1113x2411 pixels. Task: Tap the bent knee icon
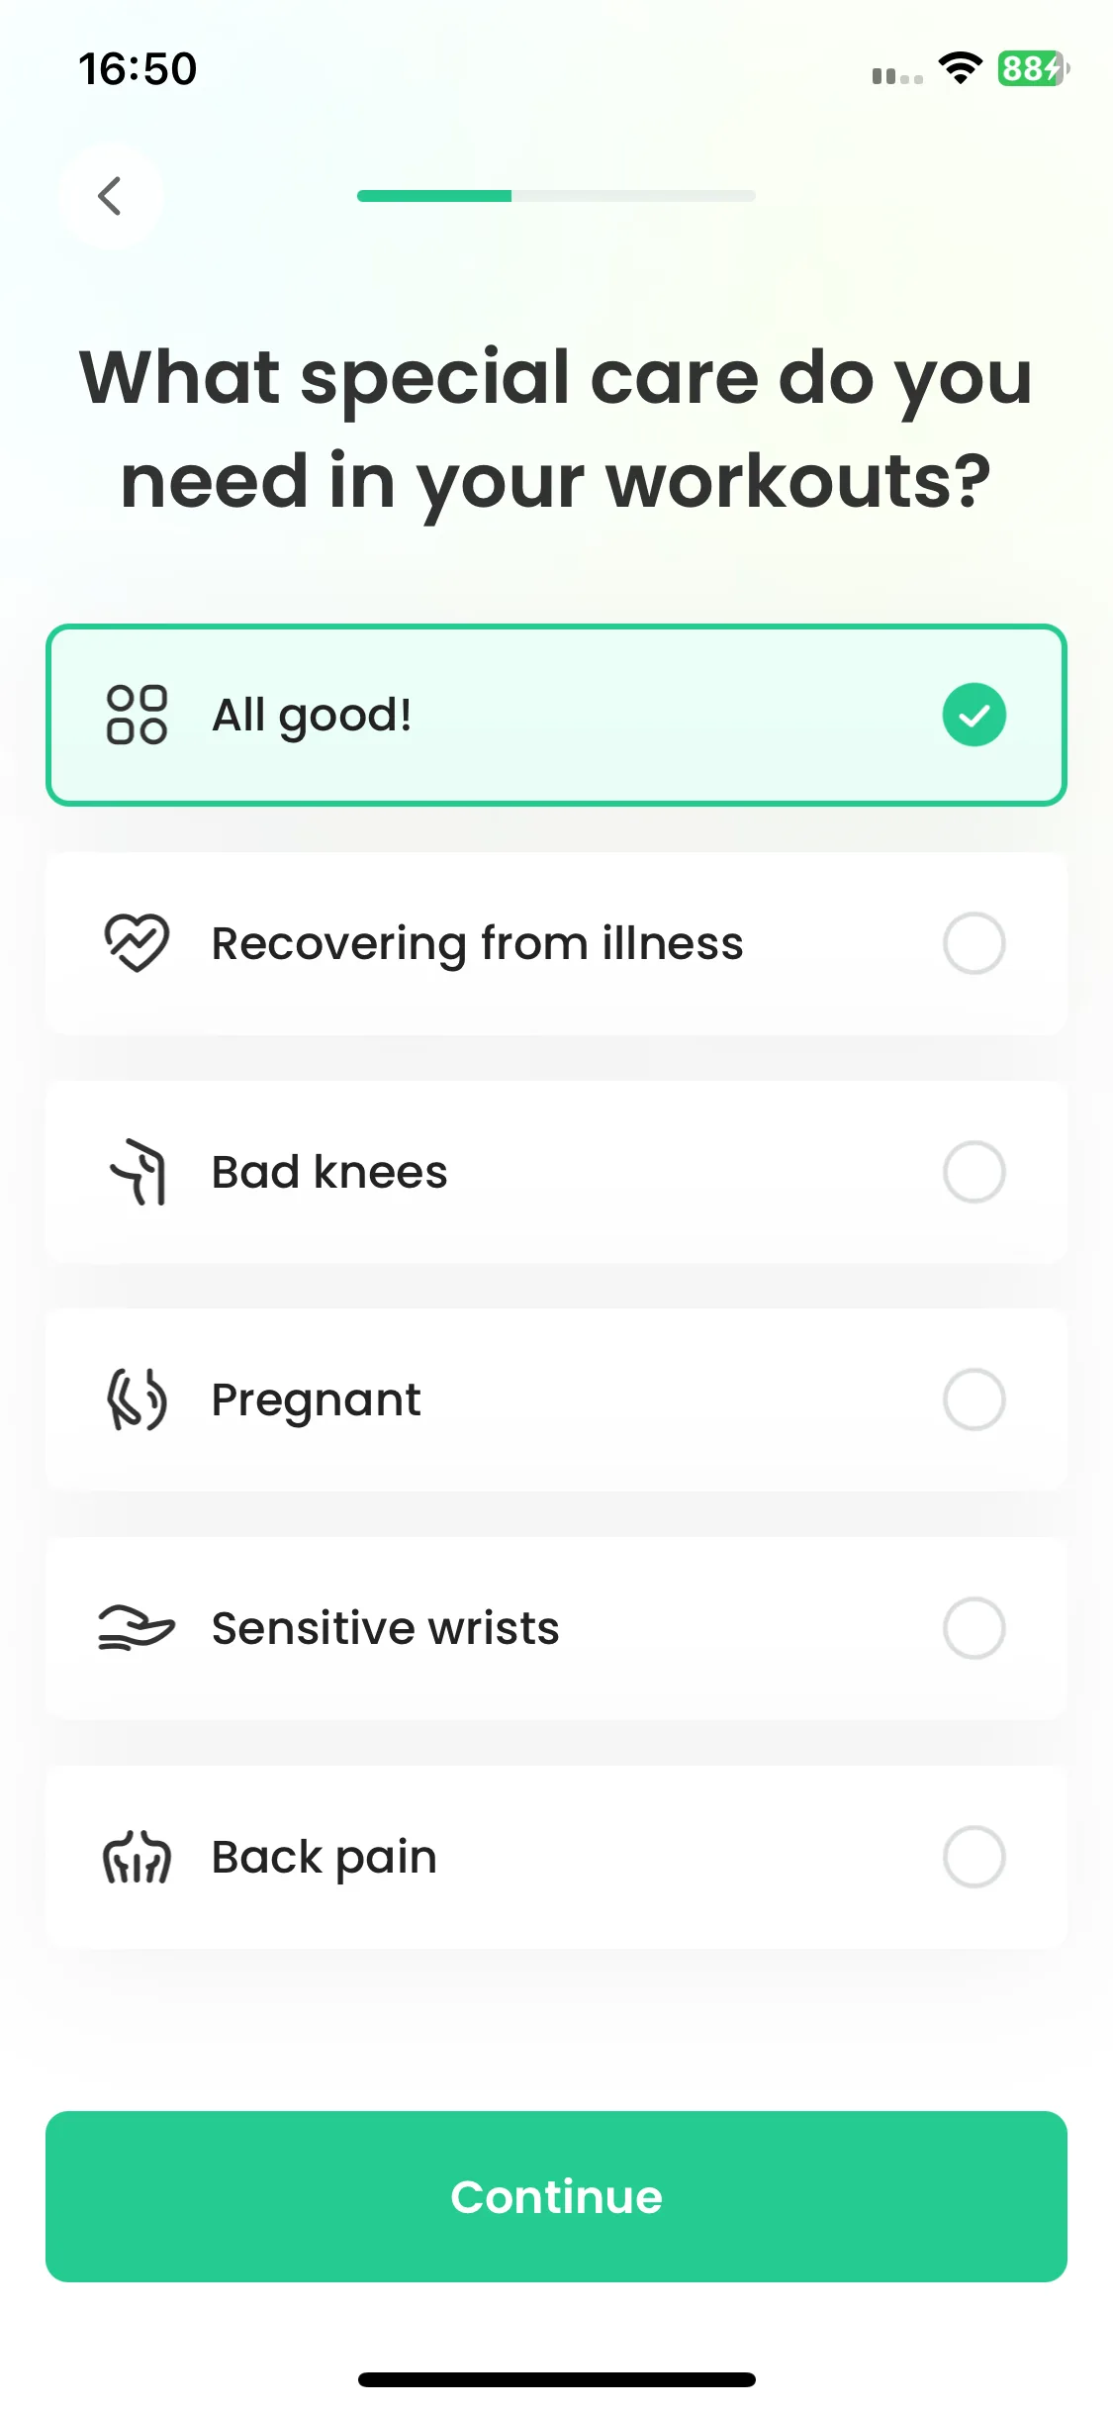[139, 1172]
